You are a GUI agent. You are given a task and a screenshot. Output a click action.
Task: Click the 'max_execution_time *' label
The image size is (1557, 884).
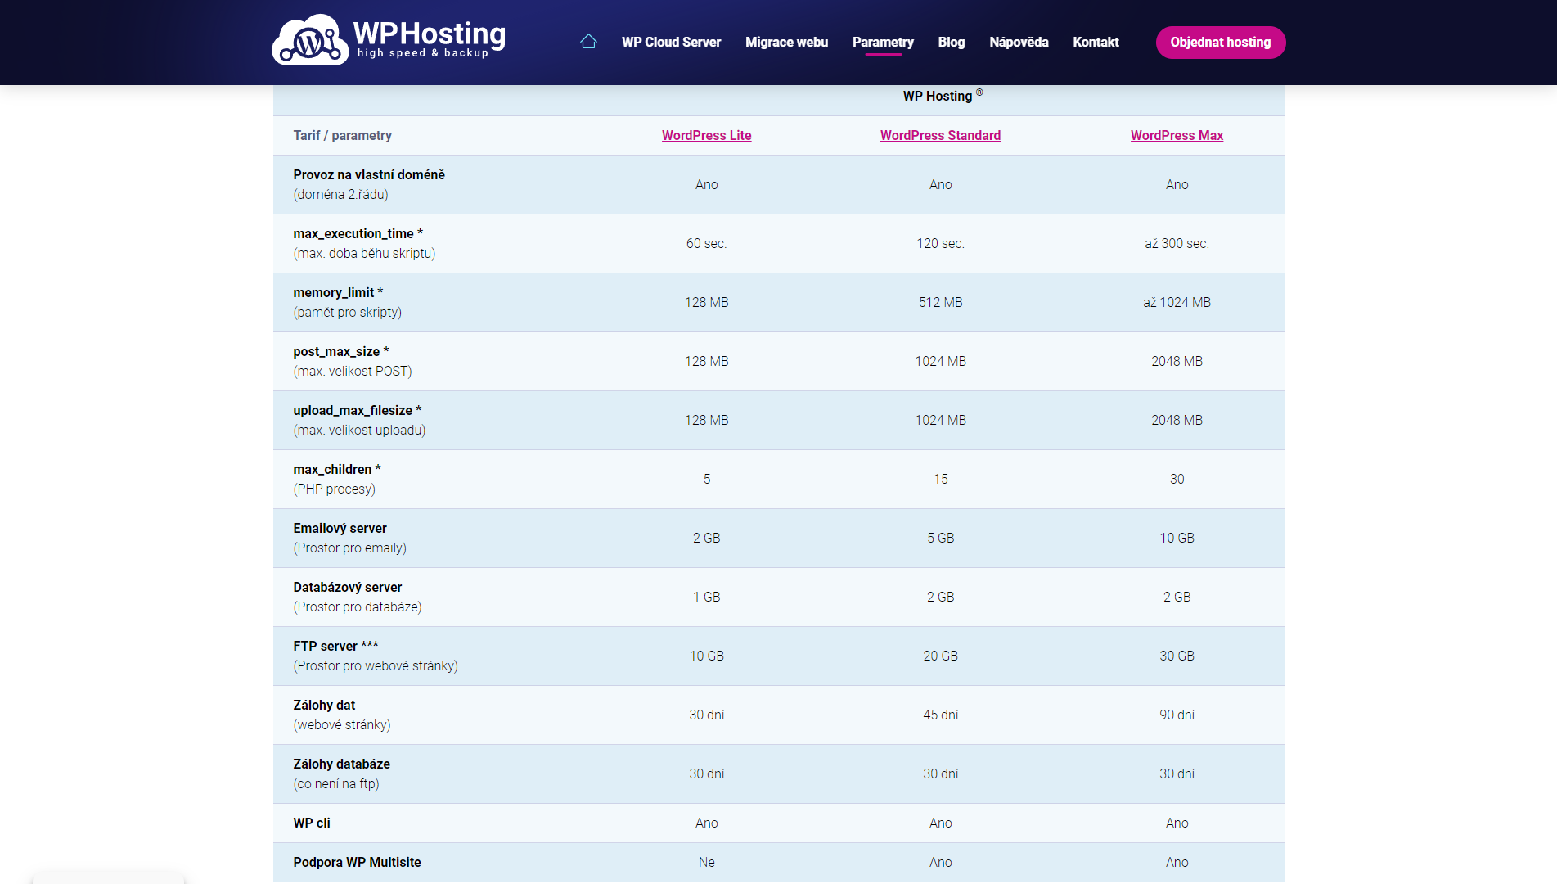point(358,234)
